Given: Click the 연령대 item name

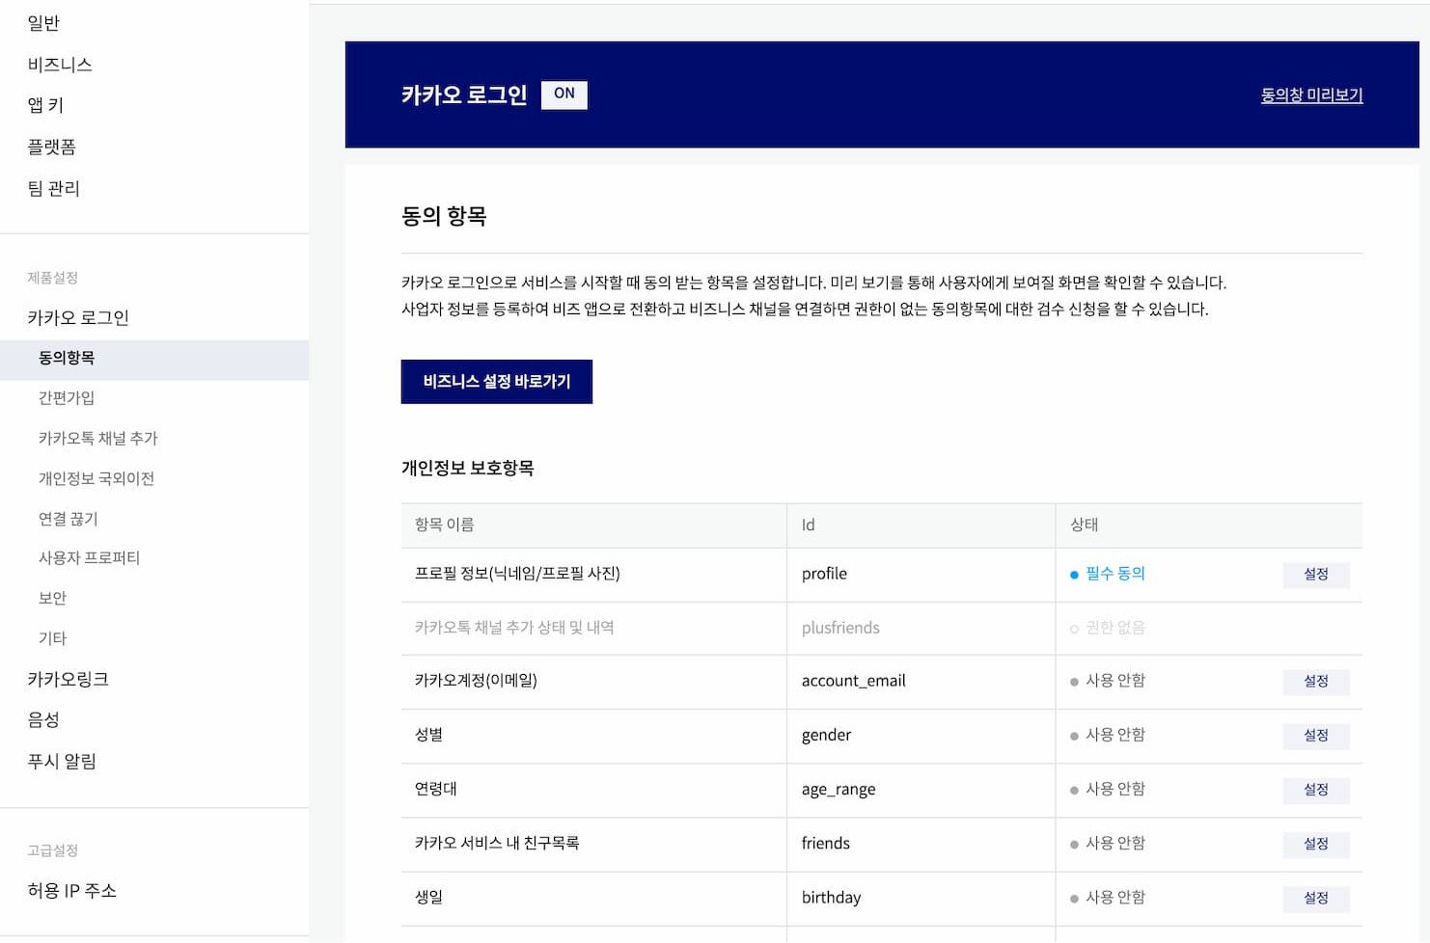Looking at the screenshot, I should pos(435,789).
